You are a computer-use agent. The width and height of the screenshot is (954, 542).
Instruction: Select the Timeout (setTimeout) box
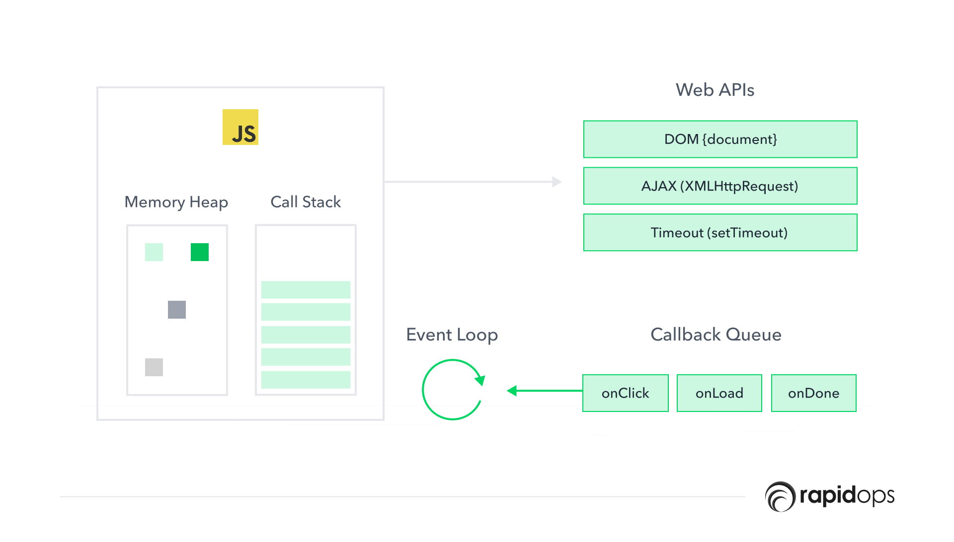click(720, 233)
